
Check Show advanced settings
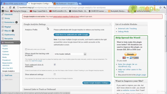tap(55, 74)
